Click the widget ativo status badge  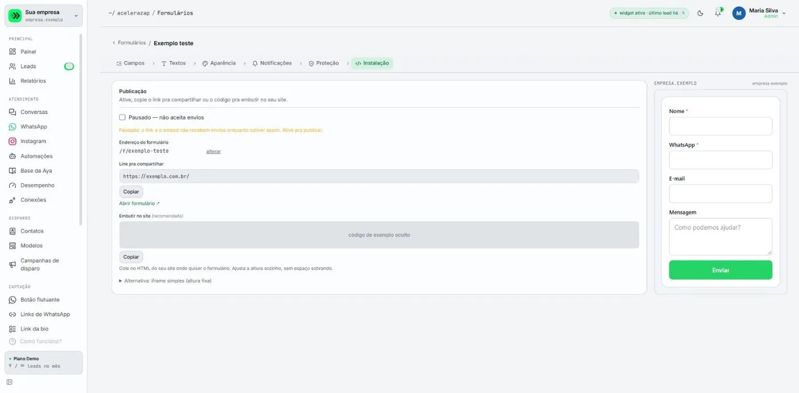(649, 13)
